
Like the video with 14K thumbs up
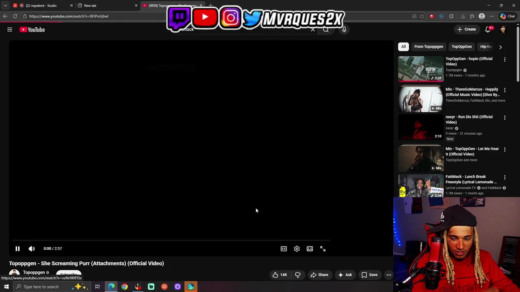(279, 275)
